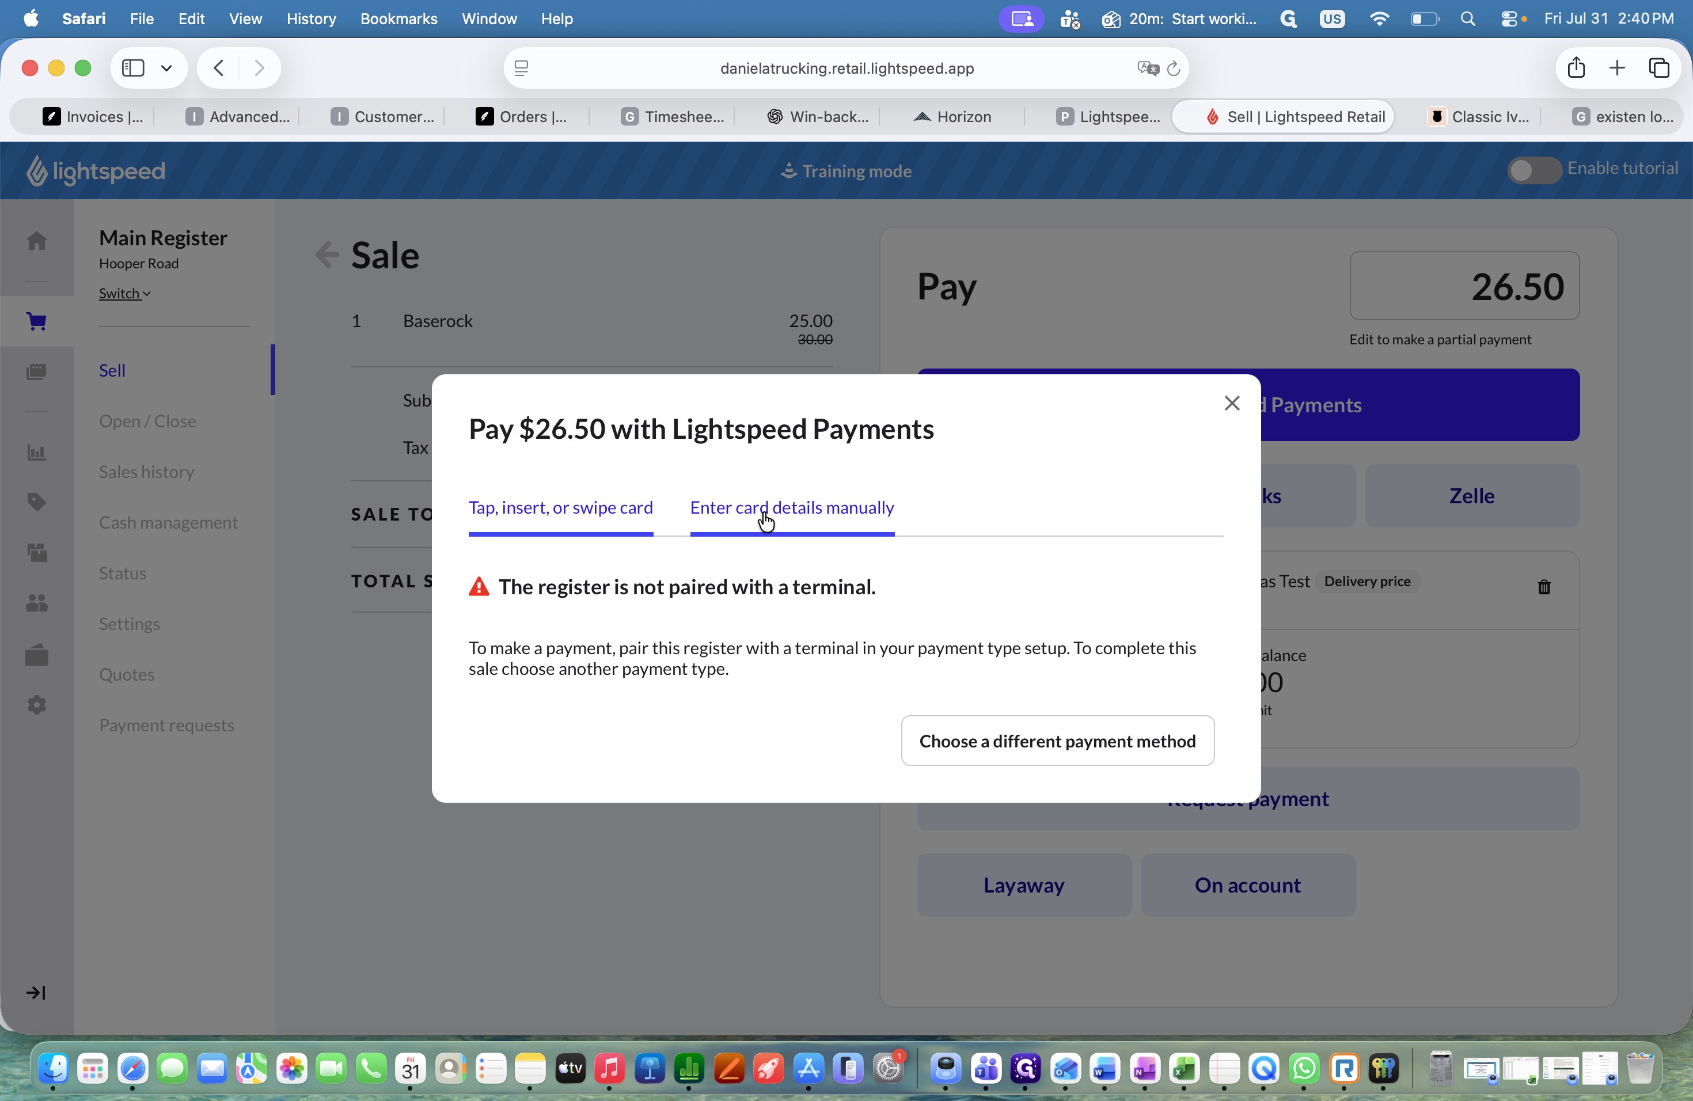This screenshot has height=1101, width=1693.
Task: Open the Customers people icon in sidebar
Action: [36, 603]
